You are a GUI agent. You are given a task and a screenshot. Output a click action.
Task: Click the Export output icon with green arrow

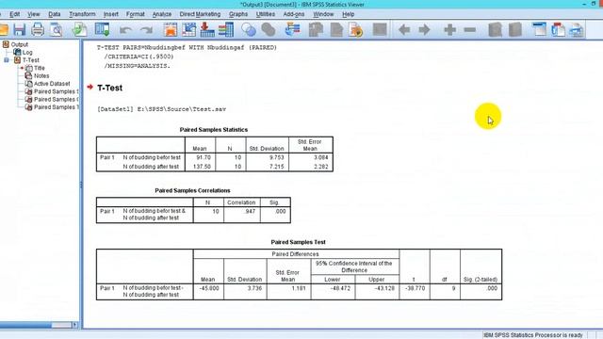pyautogui.click(x=79, y=29)
